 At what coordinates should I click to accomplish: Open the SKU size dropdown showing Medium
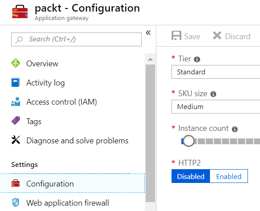[x=216, y=106]
